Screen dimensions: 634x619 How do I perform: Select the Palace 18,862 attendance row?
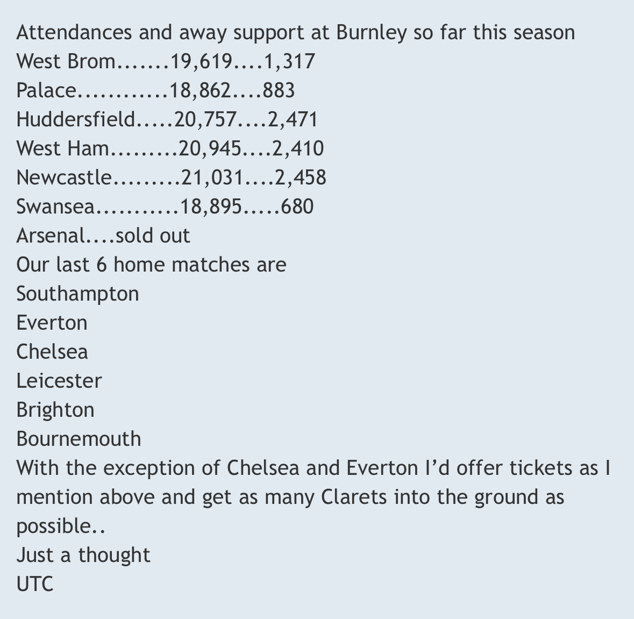coord(155,90)
